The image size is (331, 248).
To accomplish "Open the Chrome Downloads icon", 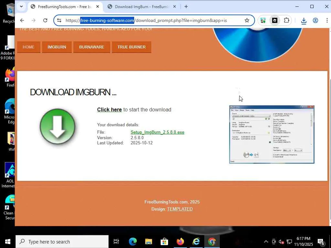I will click(304, 20).
